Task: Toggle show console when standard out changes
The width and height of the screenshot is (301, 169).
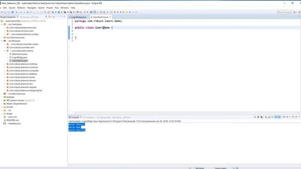Action: click(276, 117)
